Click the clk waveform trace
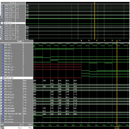Viewport: 130px width, 129px height. click(x=81, y=45)
